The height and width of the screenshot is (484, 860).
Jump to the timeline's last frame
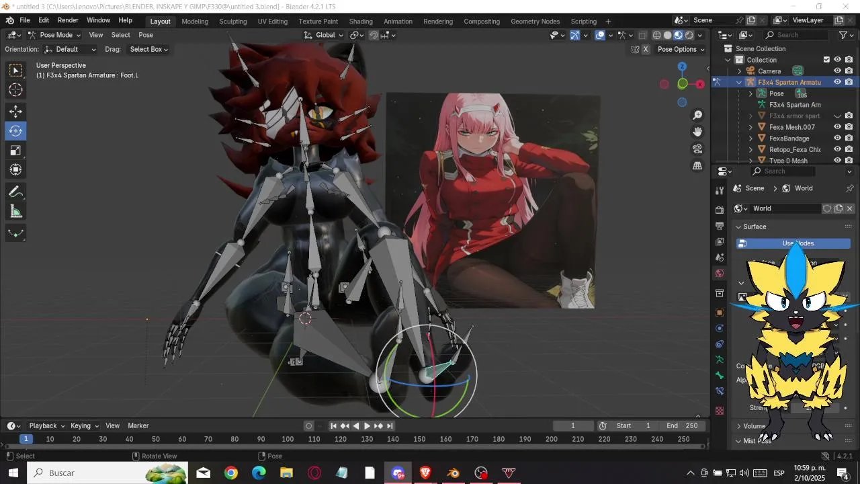tap(390, 426)
